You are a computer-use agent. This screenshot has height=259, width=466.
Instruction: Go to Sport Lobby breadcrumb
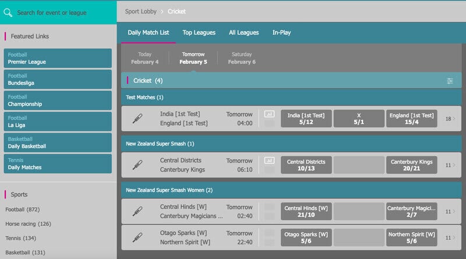140,12
